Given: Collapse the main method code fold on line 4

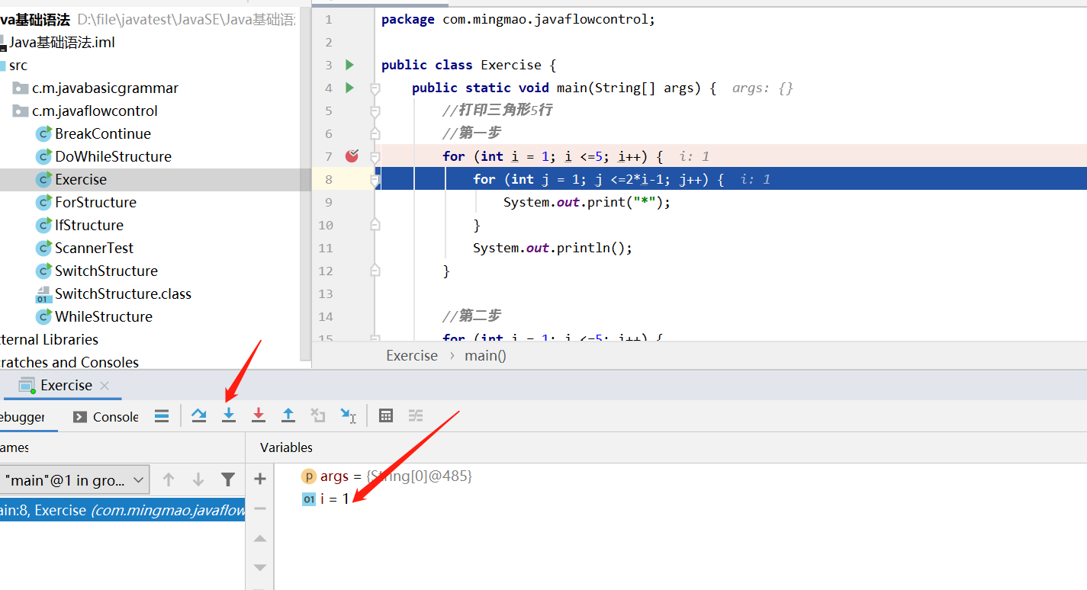Looking at the screenshot, I should [x=375, y=88].
